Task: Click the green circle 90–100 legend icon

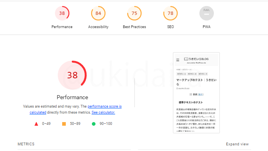Action: pos(93,124)
